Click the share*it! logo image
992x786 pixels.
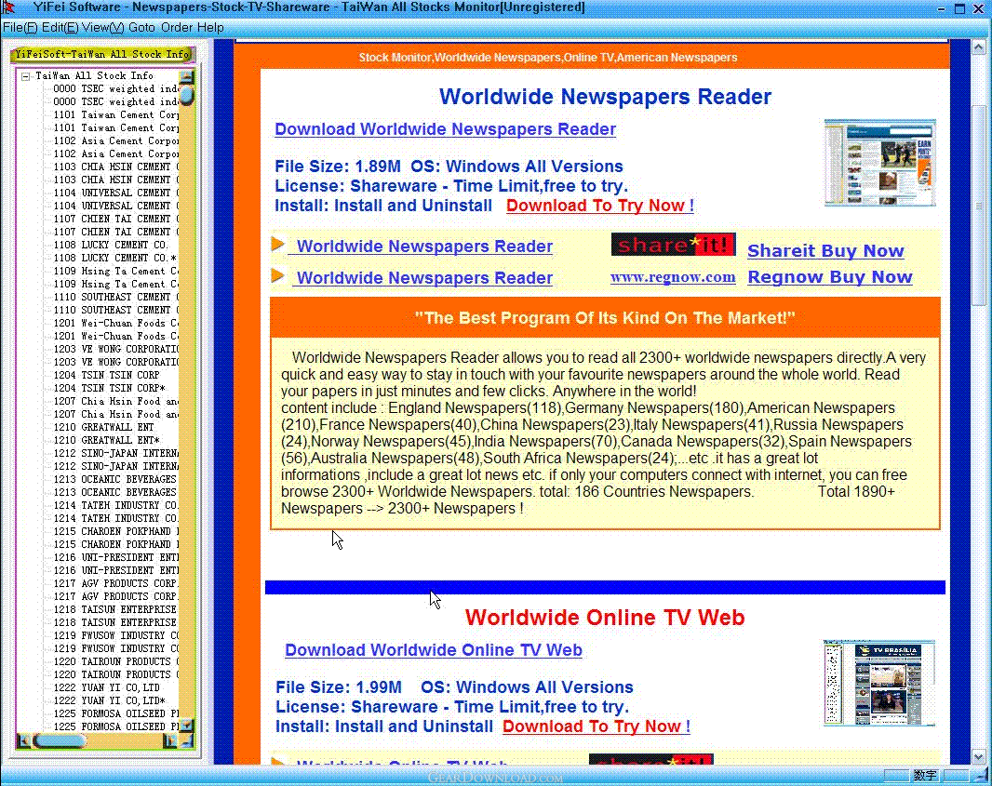(673, 245)
